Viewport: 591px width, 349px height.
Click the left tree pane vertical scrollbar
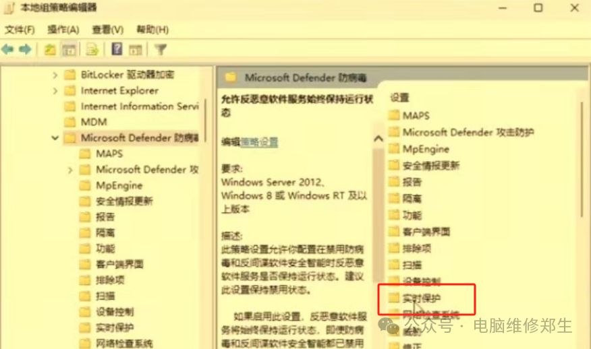point(205,121)
